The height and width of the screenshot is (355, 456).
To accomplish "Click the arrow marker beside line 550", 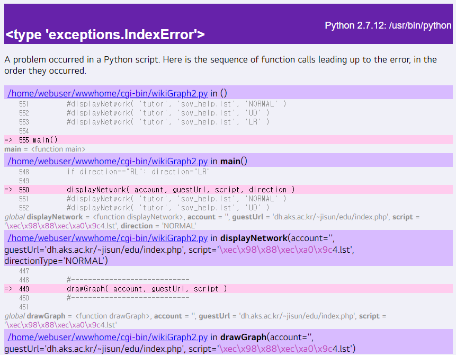I will tap(8, 190).
